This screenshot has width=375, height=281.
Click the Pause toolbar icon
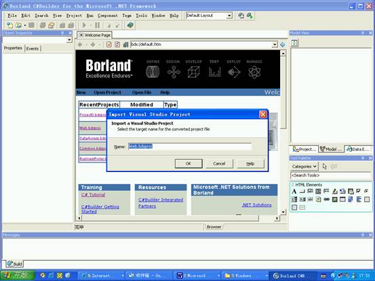tap(97, 25)
